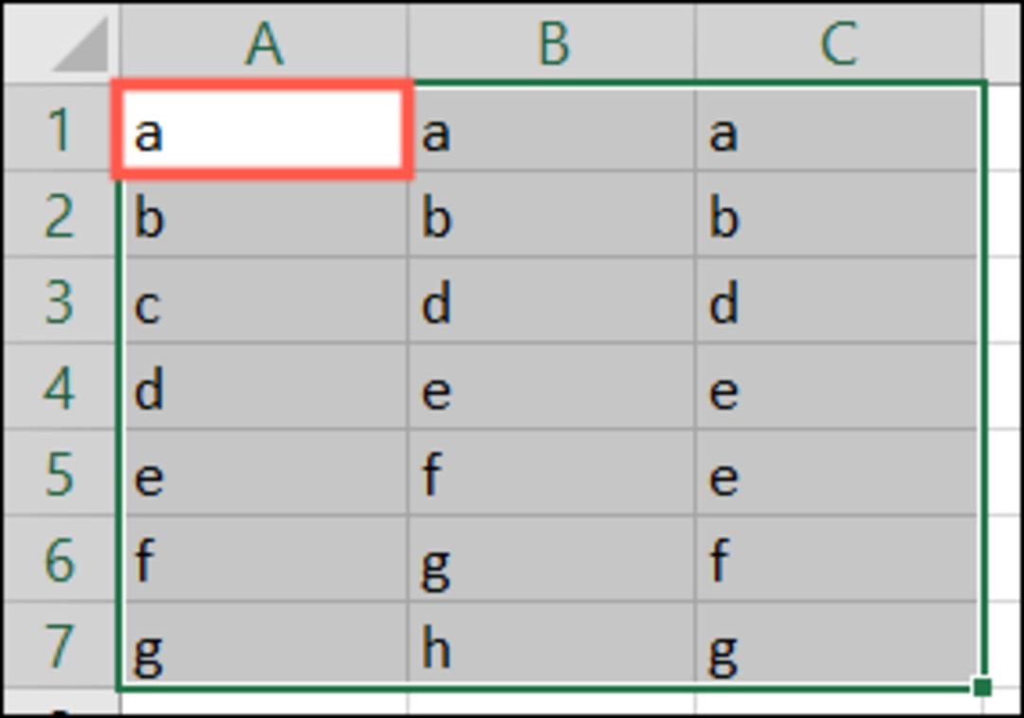Image resolution: width=1024 pixels, height=718 pixels.
Task: Select row 6 header
Action: (60, 559)
